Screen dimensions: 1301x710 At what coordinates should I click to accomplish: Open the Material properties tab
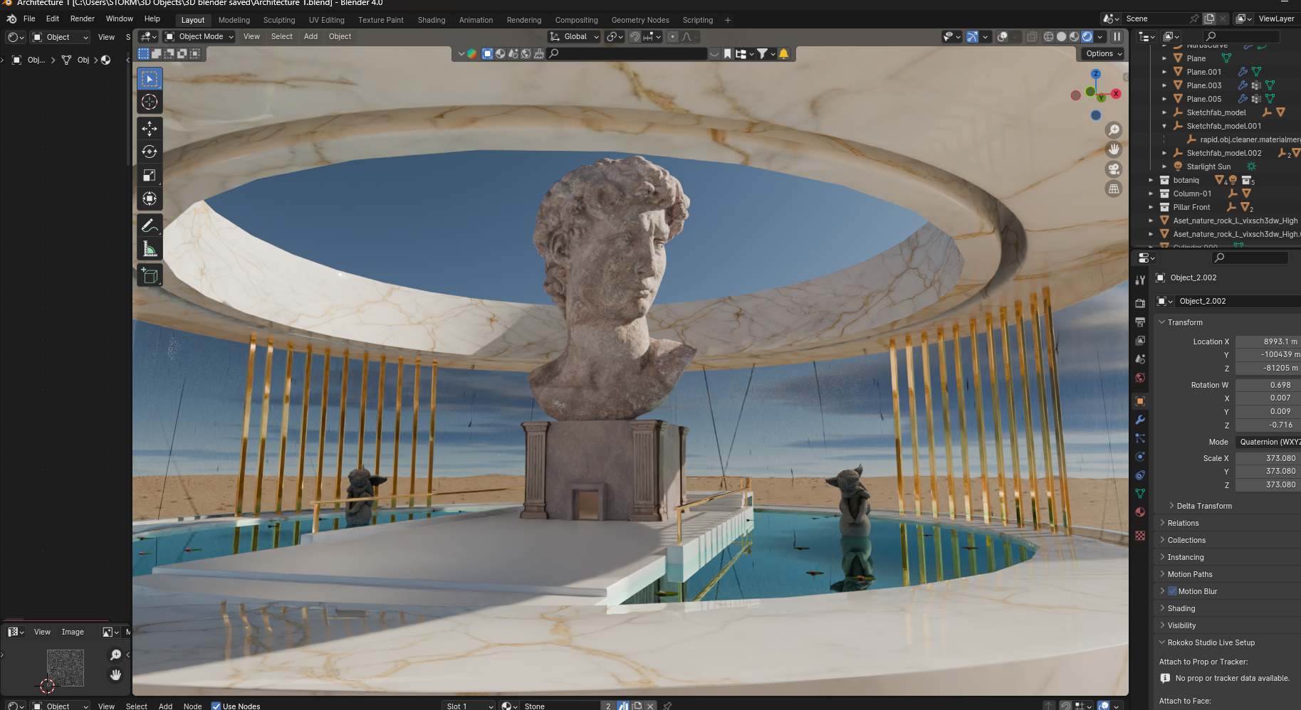coord(1140,512)
